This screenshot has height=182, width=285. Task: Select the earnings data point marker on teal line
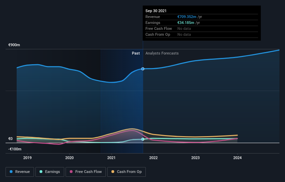click(x=143, y=139)
